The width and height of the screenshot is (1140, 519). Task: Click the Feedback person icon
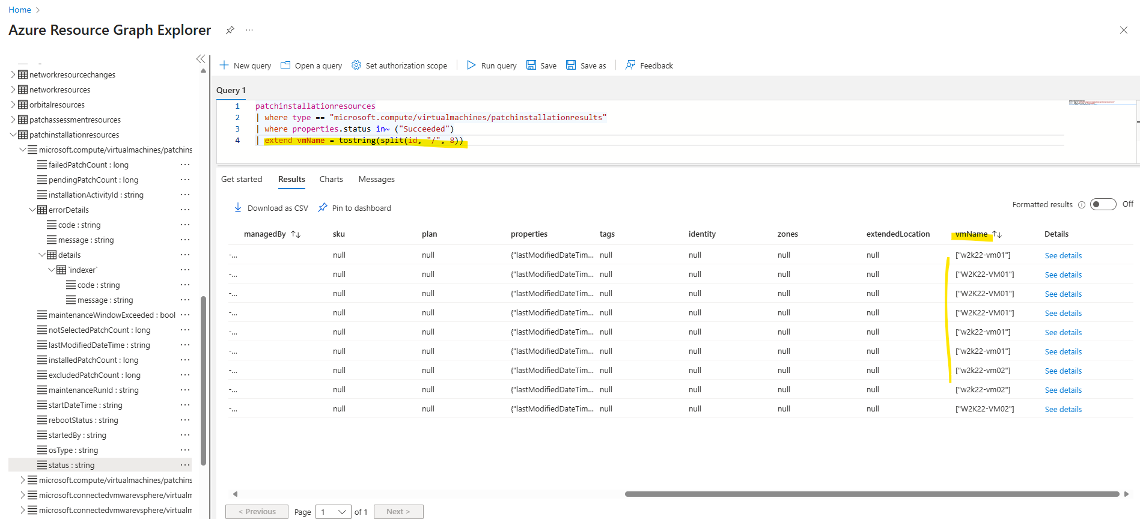[x=630, y=65]
